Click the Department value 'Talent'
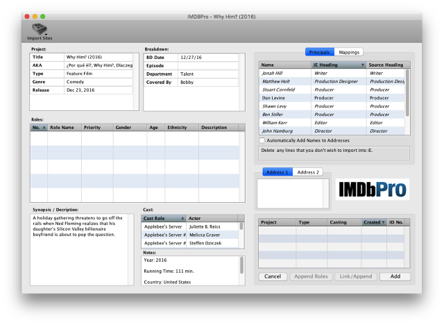This screenshot has width=444, height=325. 208,74
